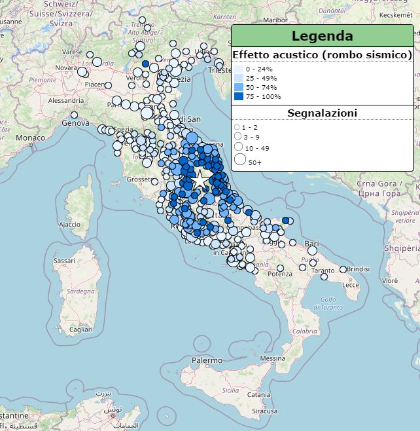This screenshot has height=431, width=420.
Task: Click the 25 - 49% legend color swatch
Action: pyautogui.click(x=239, y=78)
